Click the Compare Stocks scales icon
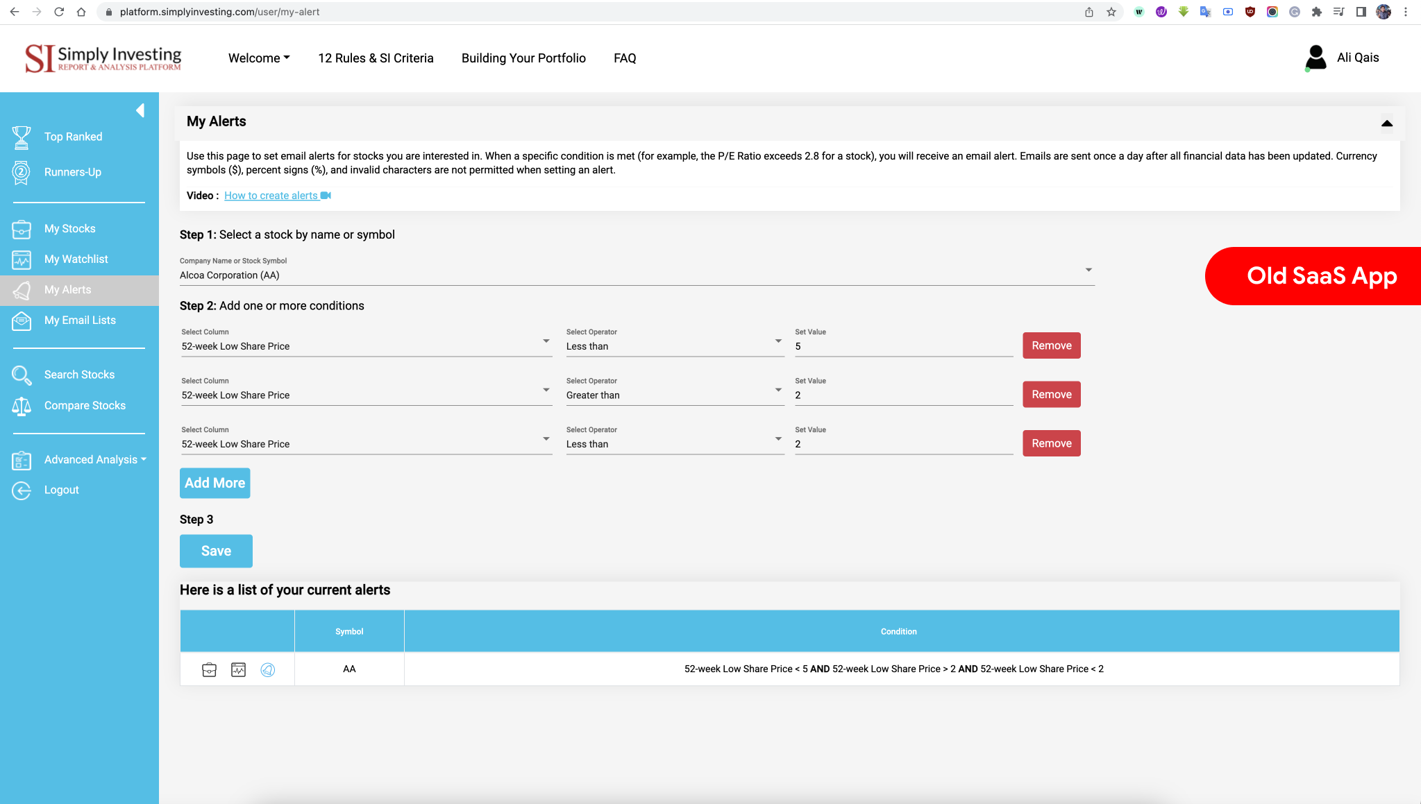1421x804 pixels. click(22, 406)
